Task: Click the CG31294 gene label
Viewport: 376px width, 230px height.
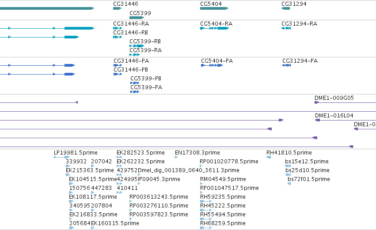Action: coord(294,4)
